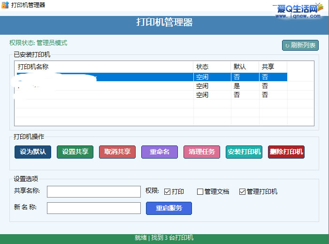Click the 刷新列表 refresh button
329x244 pixels.
[x=300, y=46]
